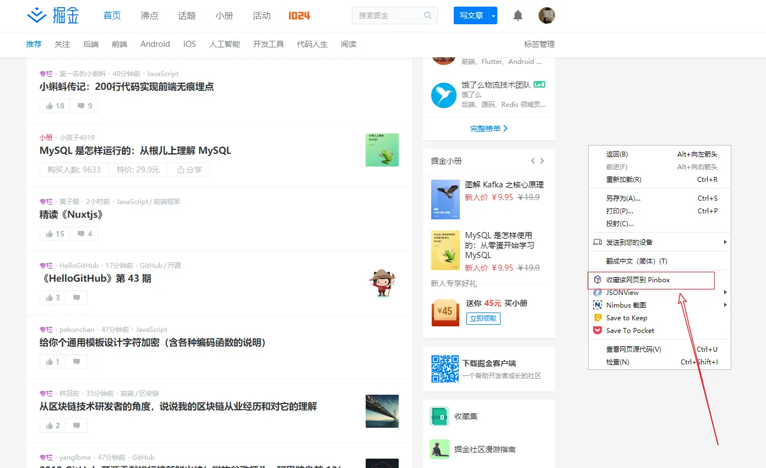Like the 精读《Nuxtjs》 article
Image resolution: width=766 pixels, height=468 pixels.
point(55,234)
